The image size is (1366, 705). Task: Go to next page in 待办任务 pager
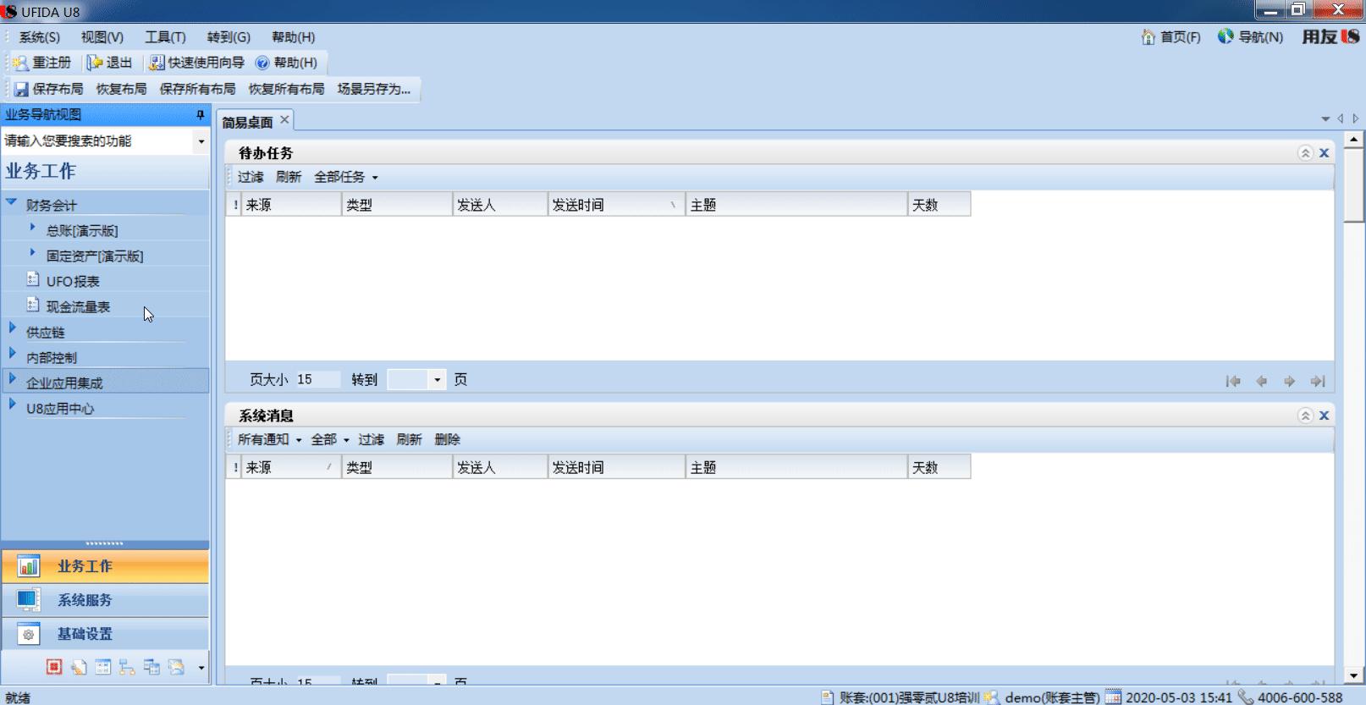[x=1289, y=382]
